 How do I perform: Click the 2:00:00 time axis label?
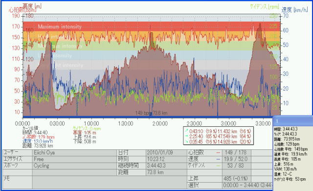[x=160, y=123]
